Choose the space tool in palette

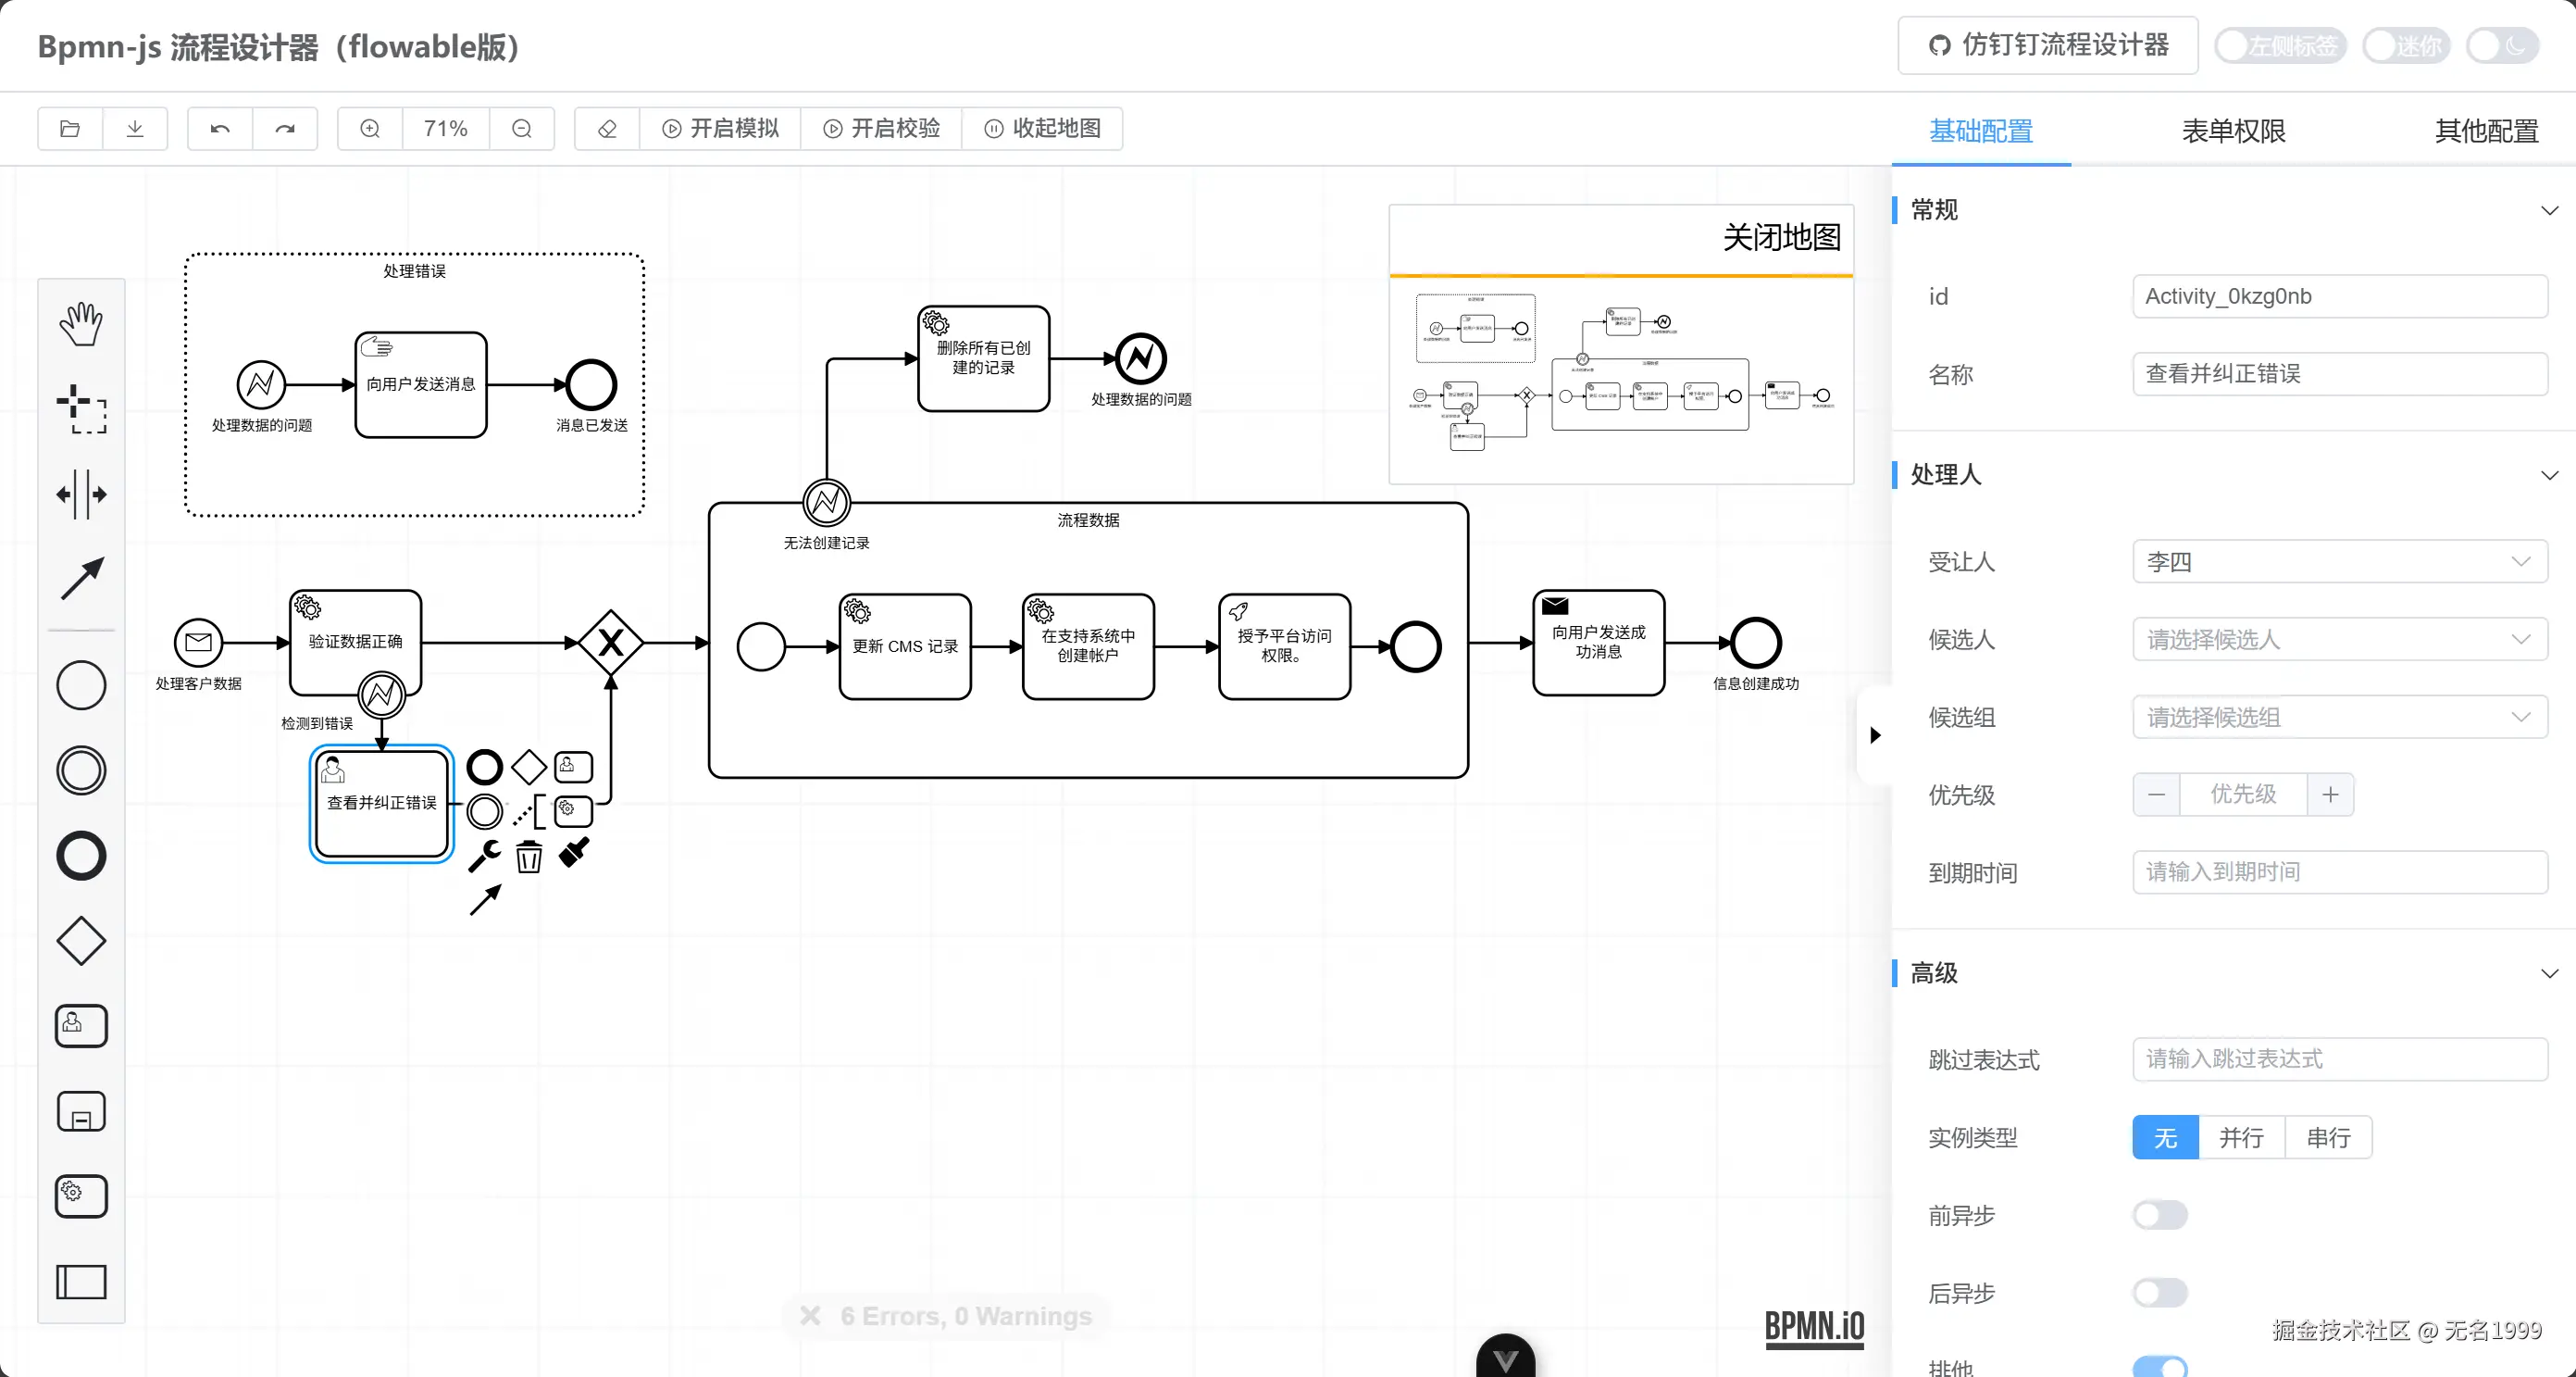(x=81, y=494)
